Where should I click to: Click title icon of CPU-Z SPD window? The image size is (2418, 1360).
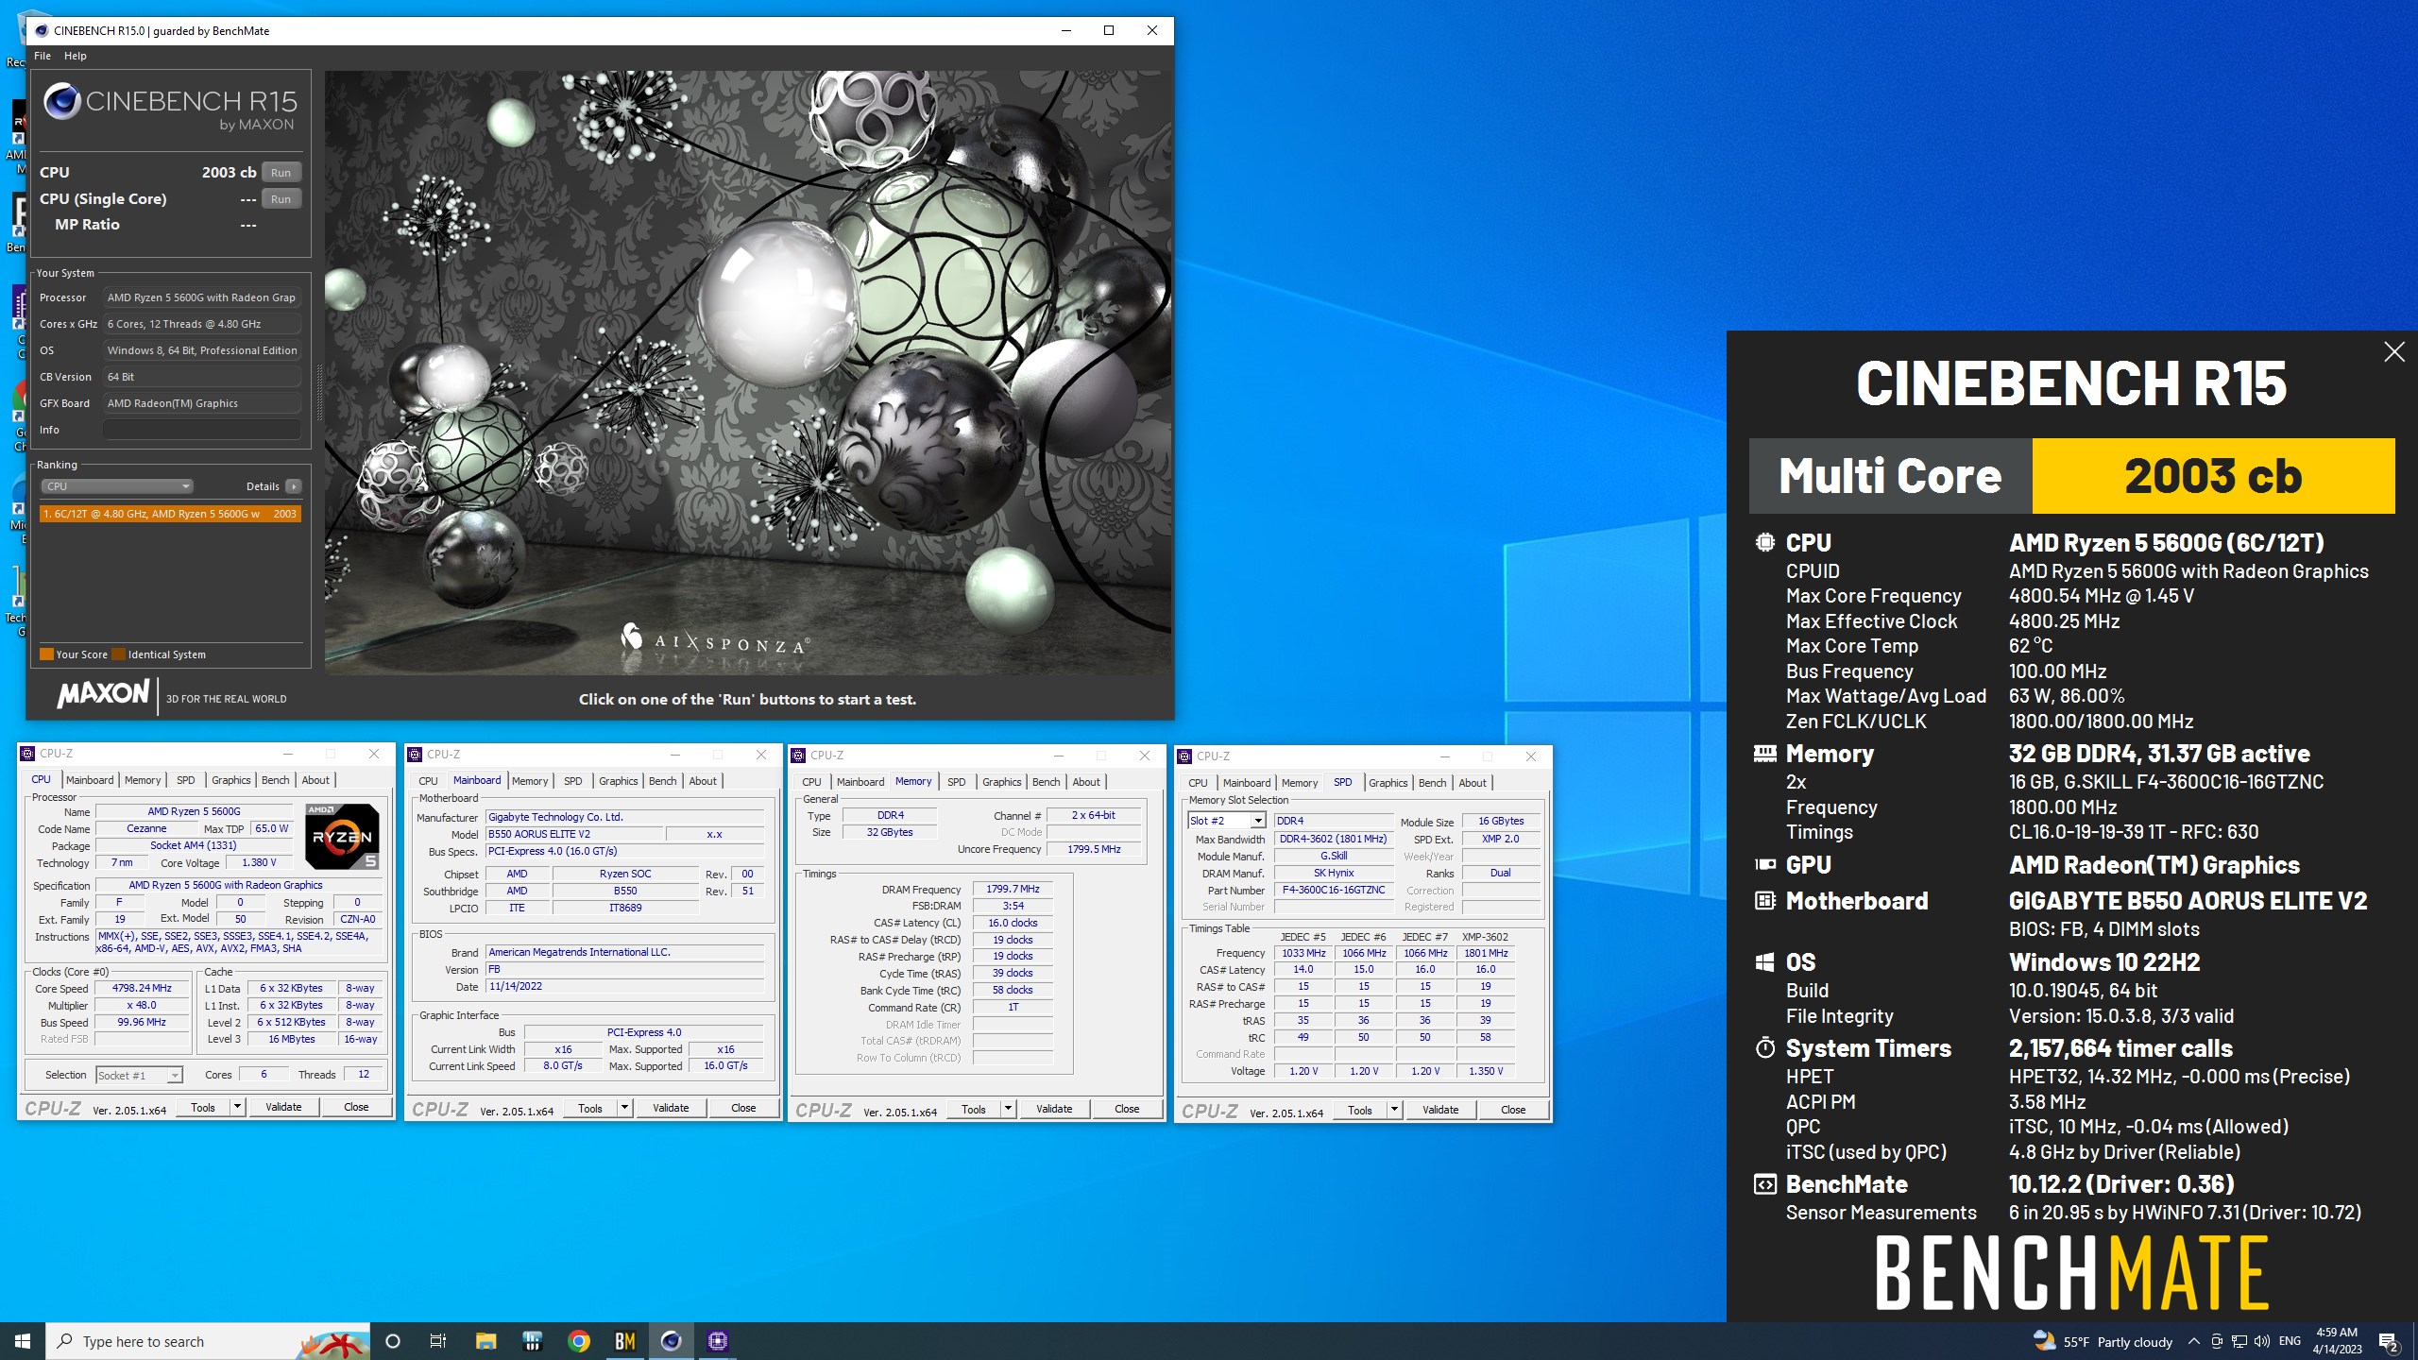[x=1184, y=756]
